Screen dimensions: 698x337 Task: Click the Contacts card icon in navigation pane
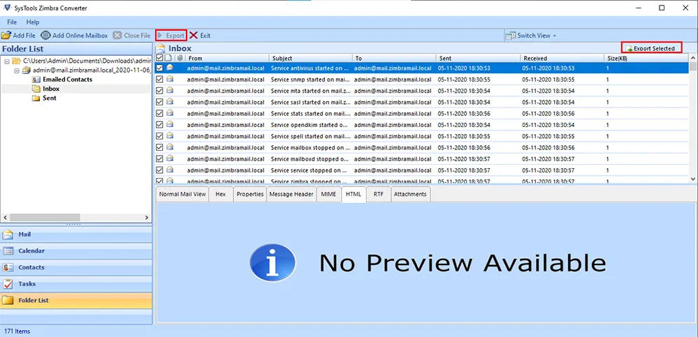point(8,267)
